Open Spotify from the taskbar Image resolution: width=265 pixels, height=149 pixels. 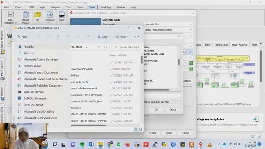tap(82, 144)
